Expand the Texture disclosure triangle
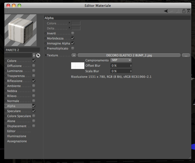195x163 pixels. (46, 55)
